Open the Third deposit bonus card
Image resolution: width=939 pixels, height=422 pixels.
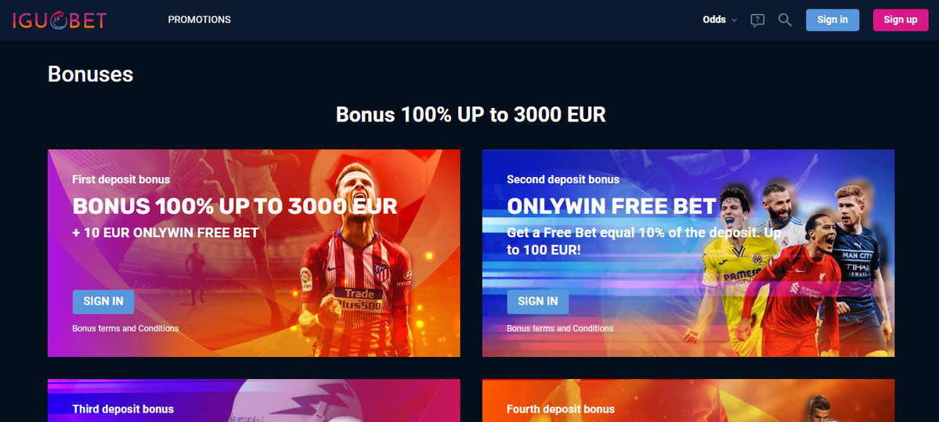click(254, 400)
